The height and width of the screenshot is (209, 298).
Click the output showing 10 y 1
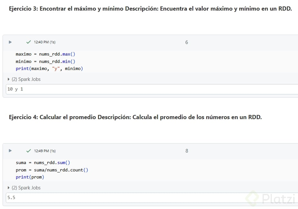(x=15, y=89)
